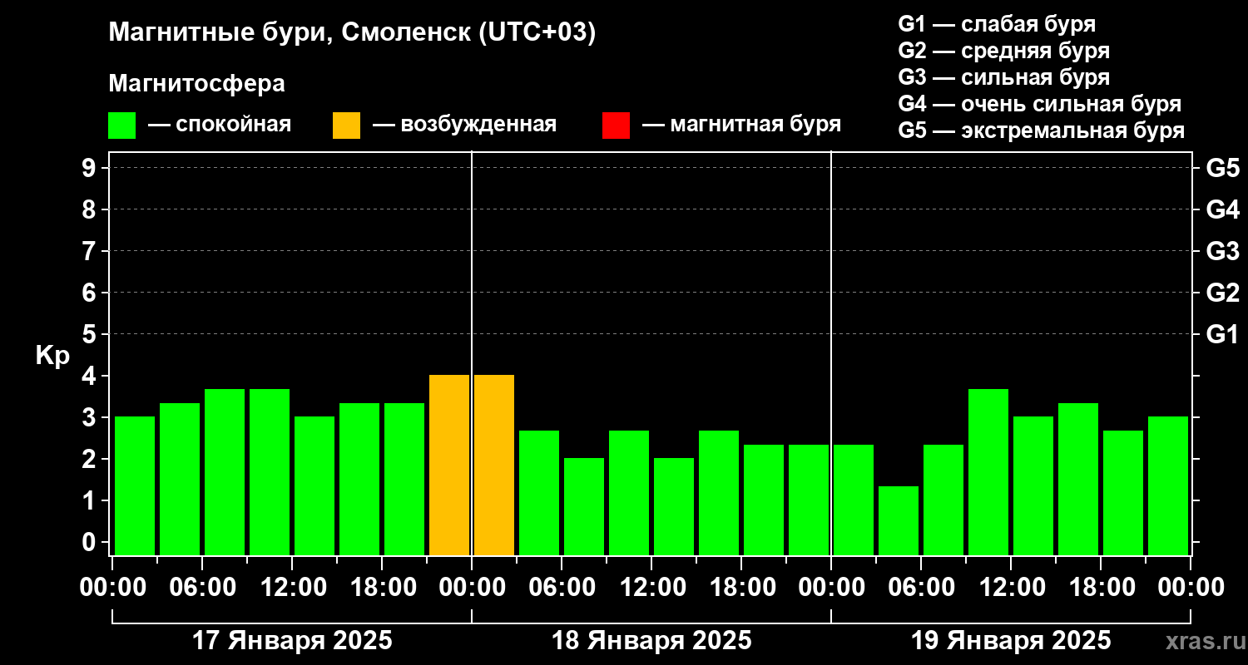Click the 'G1' right axis label
The width and height of the screenshot is (1248, 665).
tap(1222, 334)
